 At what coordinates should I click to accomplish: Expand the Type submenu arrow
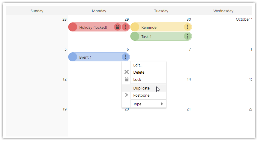point(162,104)
